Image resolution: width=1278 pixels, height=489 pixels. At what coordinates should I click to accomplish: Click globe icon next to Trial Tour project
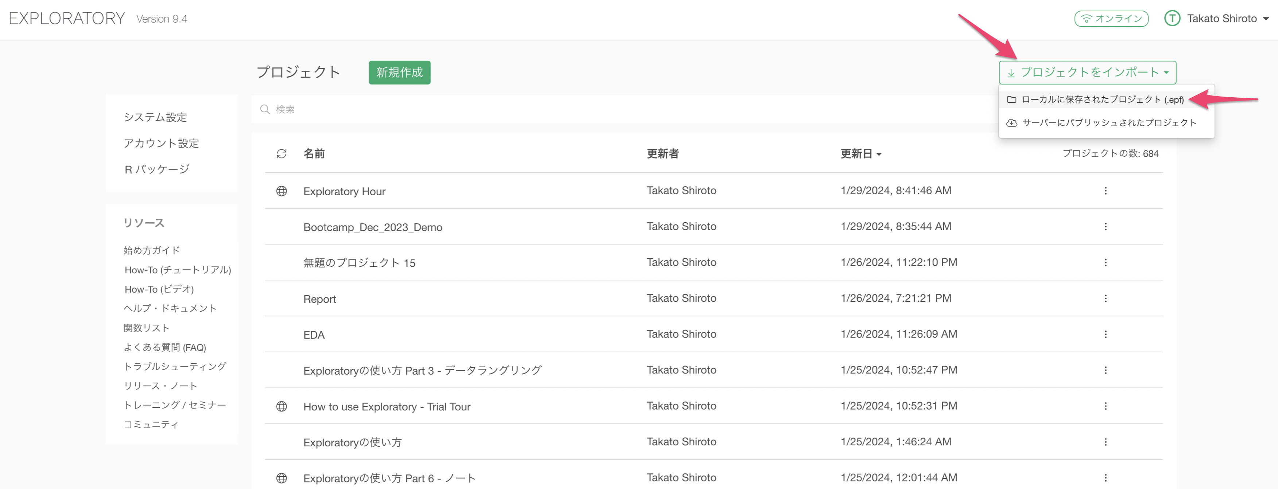pyautogui.click(x=281, y=406)
